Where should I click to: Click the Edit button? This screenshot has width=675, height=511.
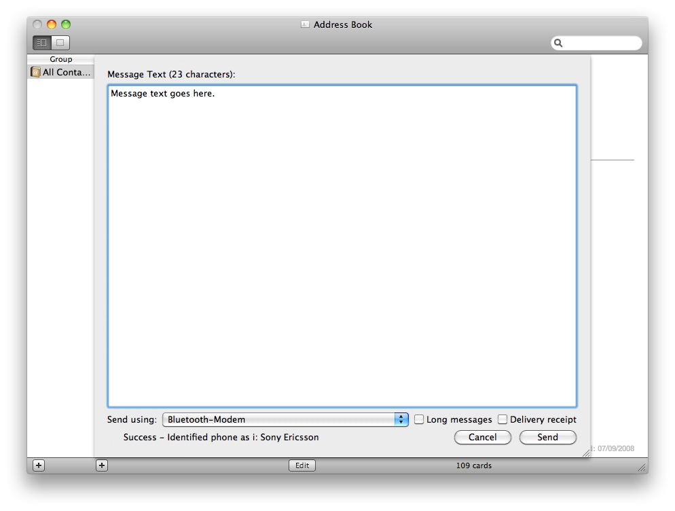pyautogui.click(x=302, y=465)
